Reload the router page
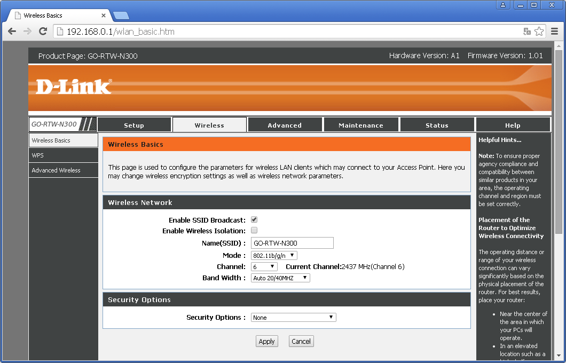 [x=43, y=31]
